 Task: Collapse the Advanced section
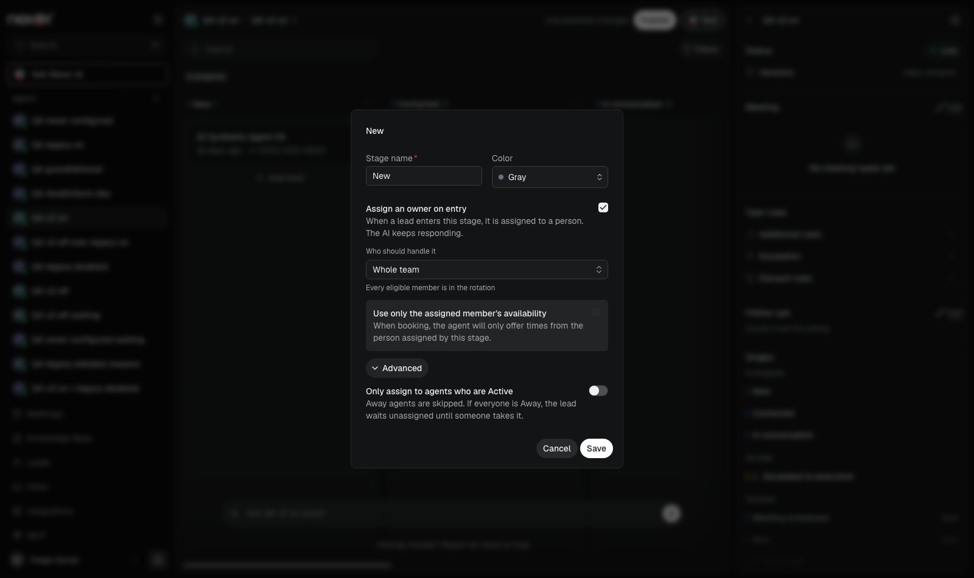(397, 368)
